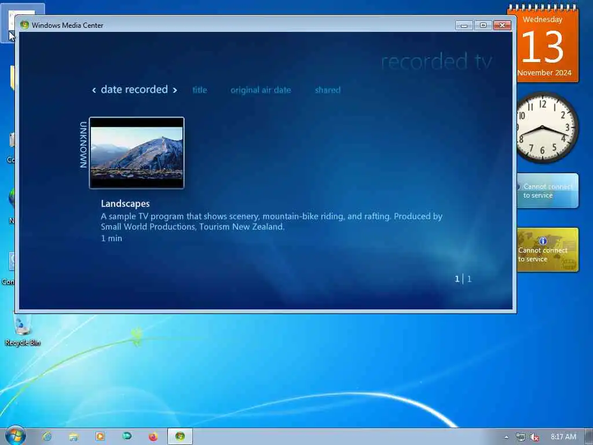Click the '1 min' duration text
This screenshot has width=593, height=445.
point(112,238)
